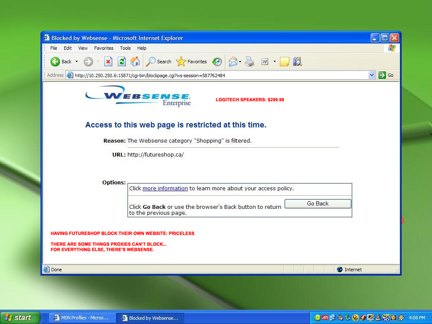Go to the Home page

tap(135, 62)
